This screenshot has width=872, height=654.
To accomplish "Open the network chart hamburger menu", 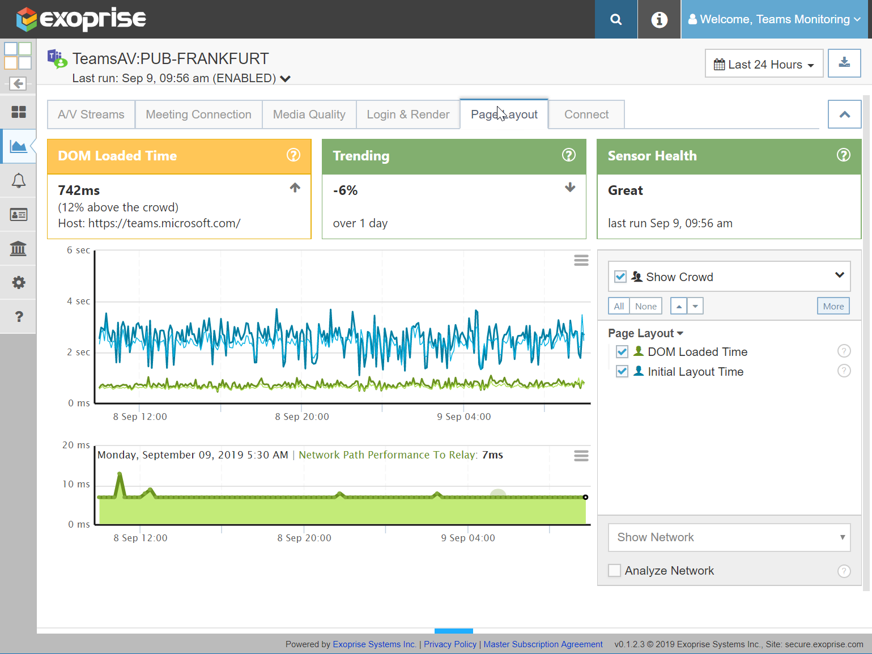I will tap(581, 456).
